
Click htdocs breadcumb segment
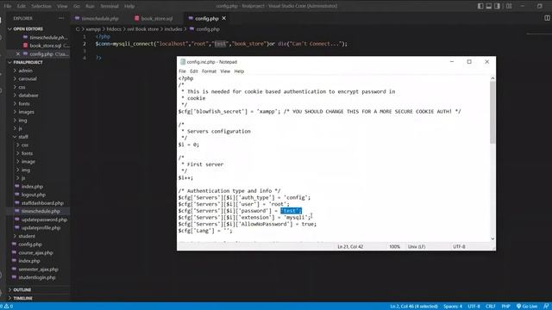pyautogui.click(x=114, y=29)
